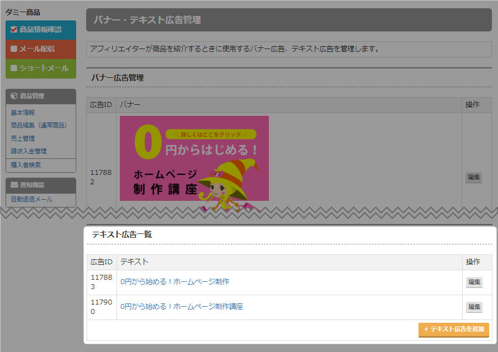The height and width of the screenshot is (352, 498).
Task: Click the ホームページ制作講座 banner image
Action: coord(194,158)
